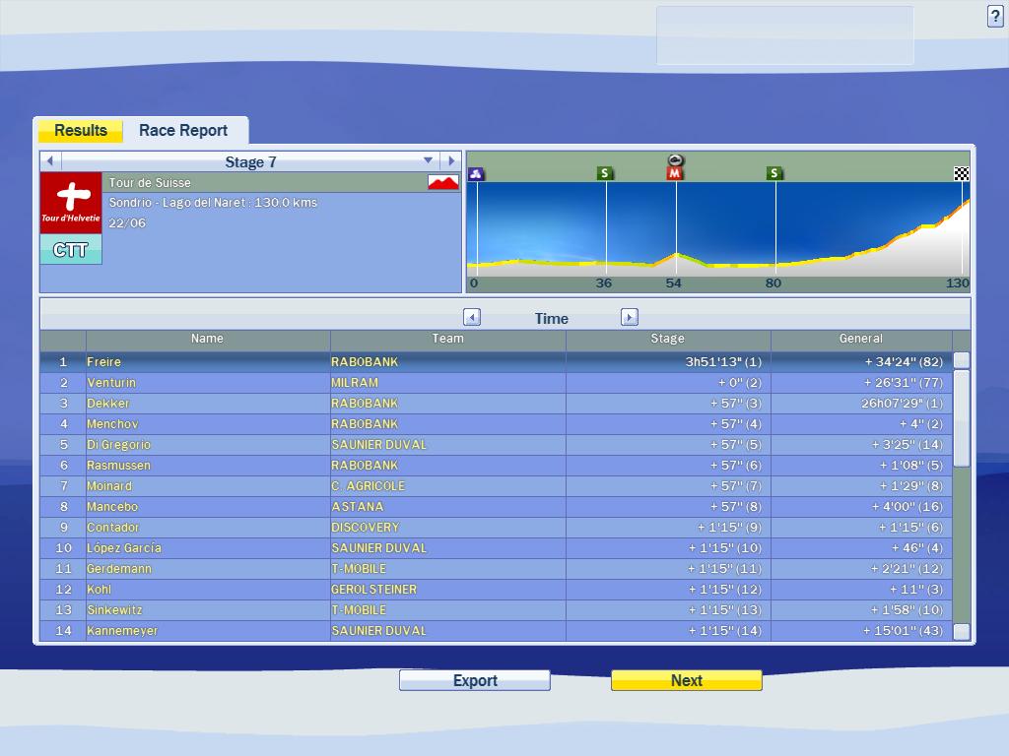
Task: Click the red M mountain marker at km 54
Action: click(x=675, y=174)
